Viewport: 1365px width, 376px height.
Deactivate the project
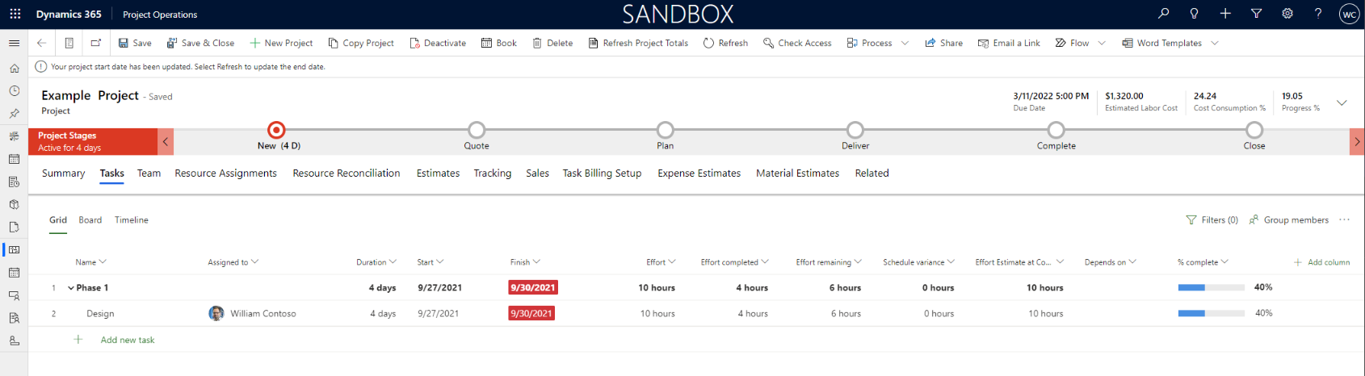pyautogui.click(x=438, y=43)
